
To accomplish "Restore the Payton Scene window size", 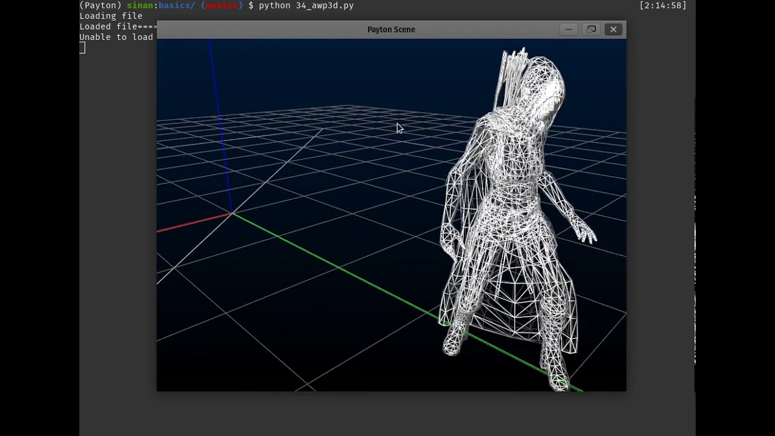I will [x=591, y=29].
